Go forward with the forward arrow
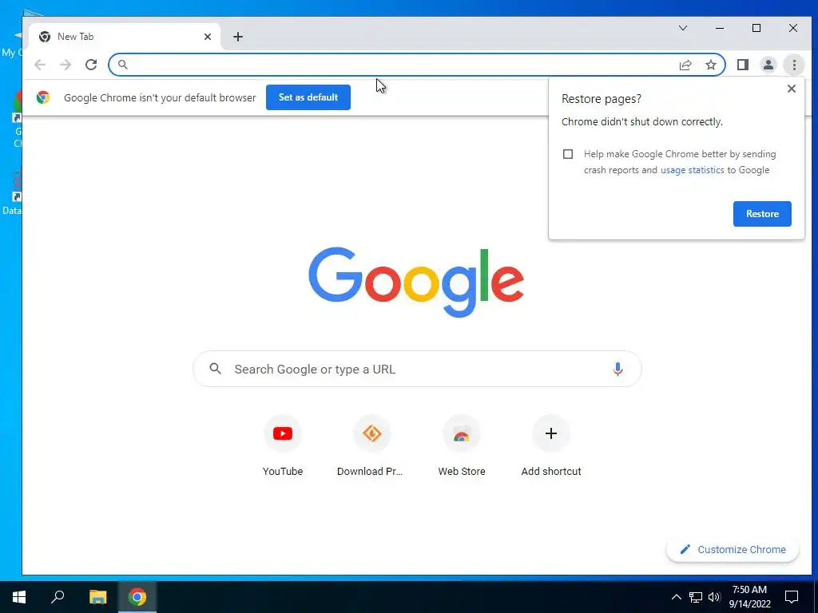 point(66,65)
